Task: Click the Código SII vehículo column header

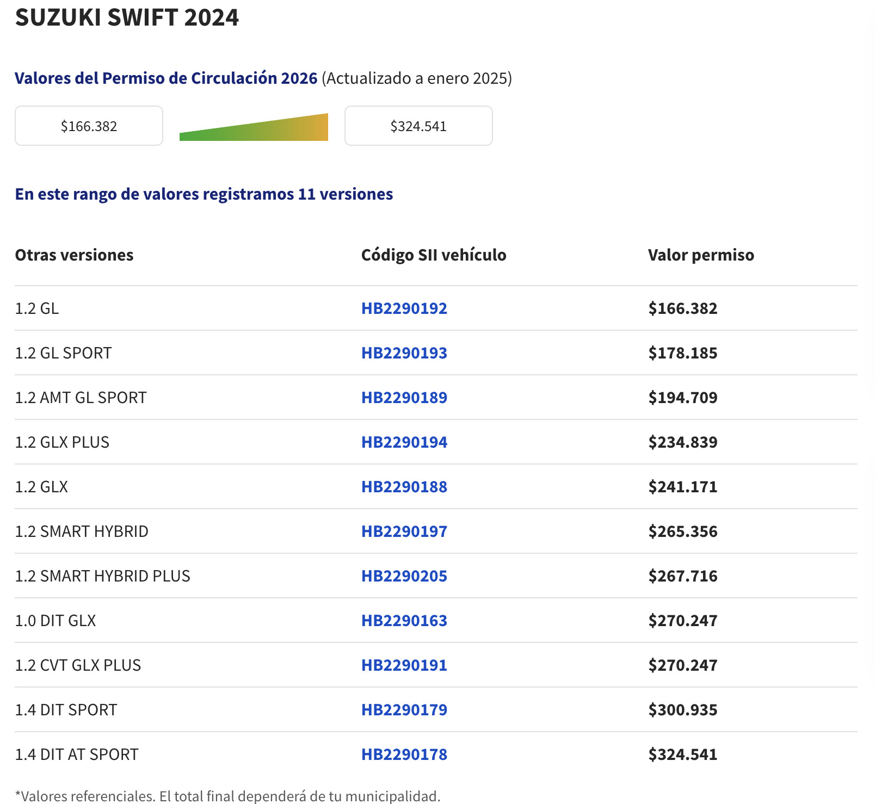Action: pos(433,255)
